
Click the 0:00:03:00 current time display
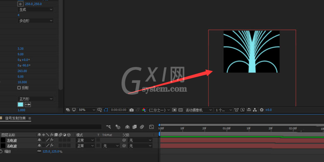tap(118, 110)
